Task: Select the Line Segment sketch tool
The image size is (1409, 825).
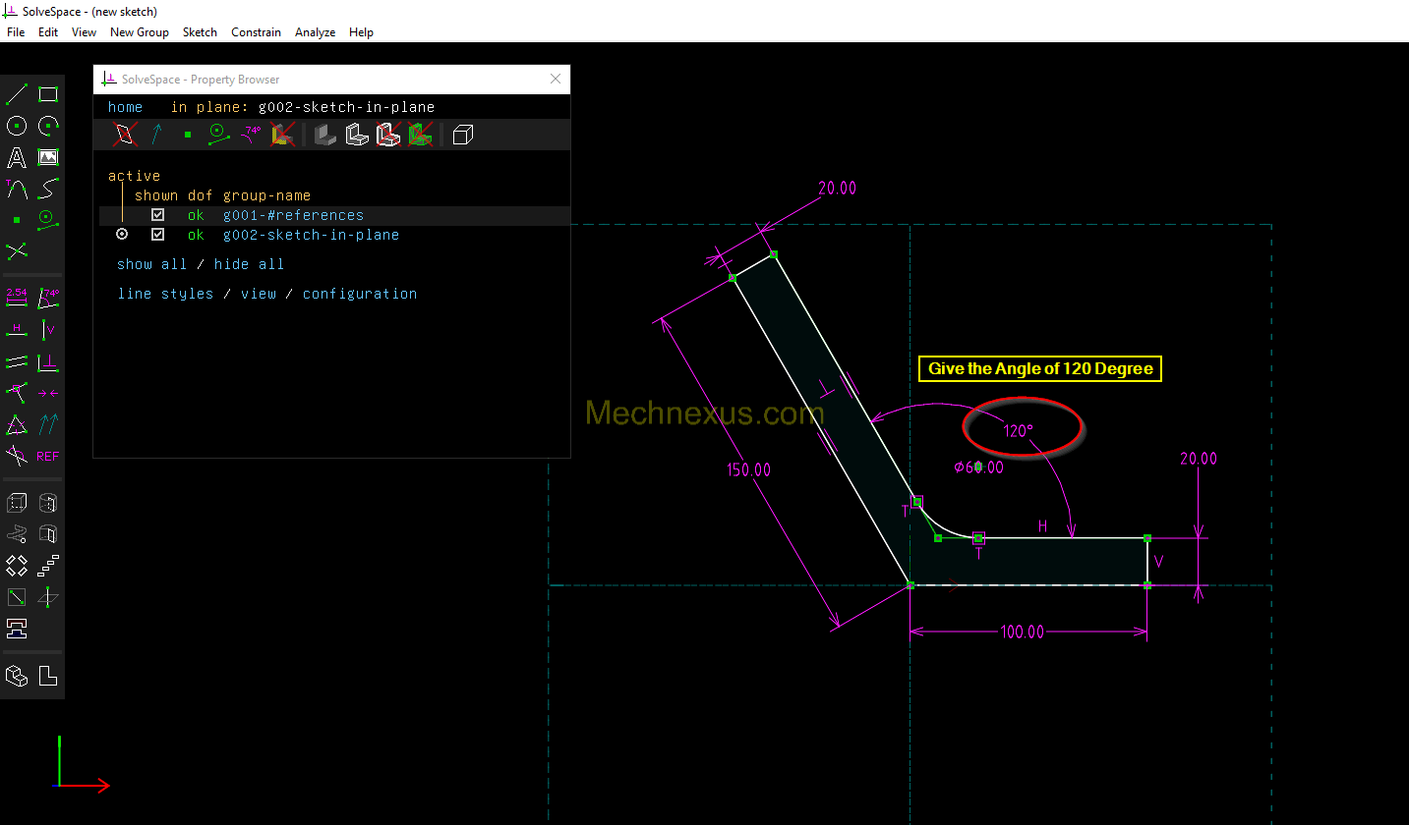Action: click(17, 95)
